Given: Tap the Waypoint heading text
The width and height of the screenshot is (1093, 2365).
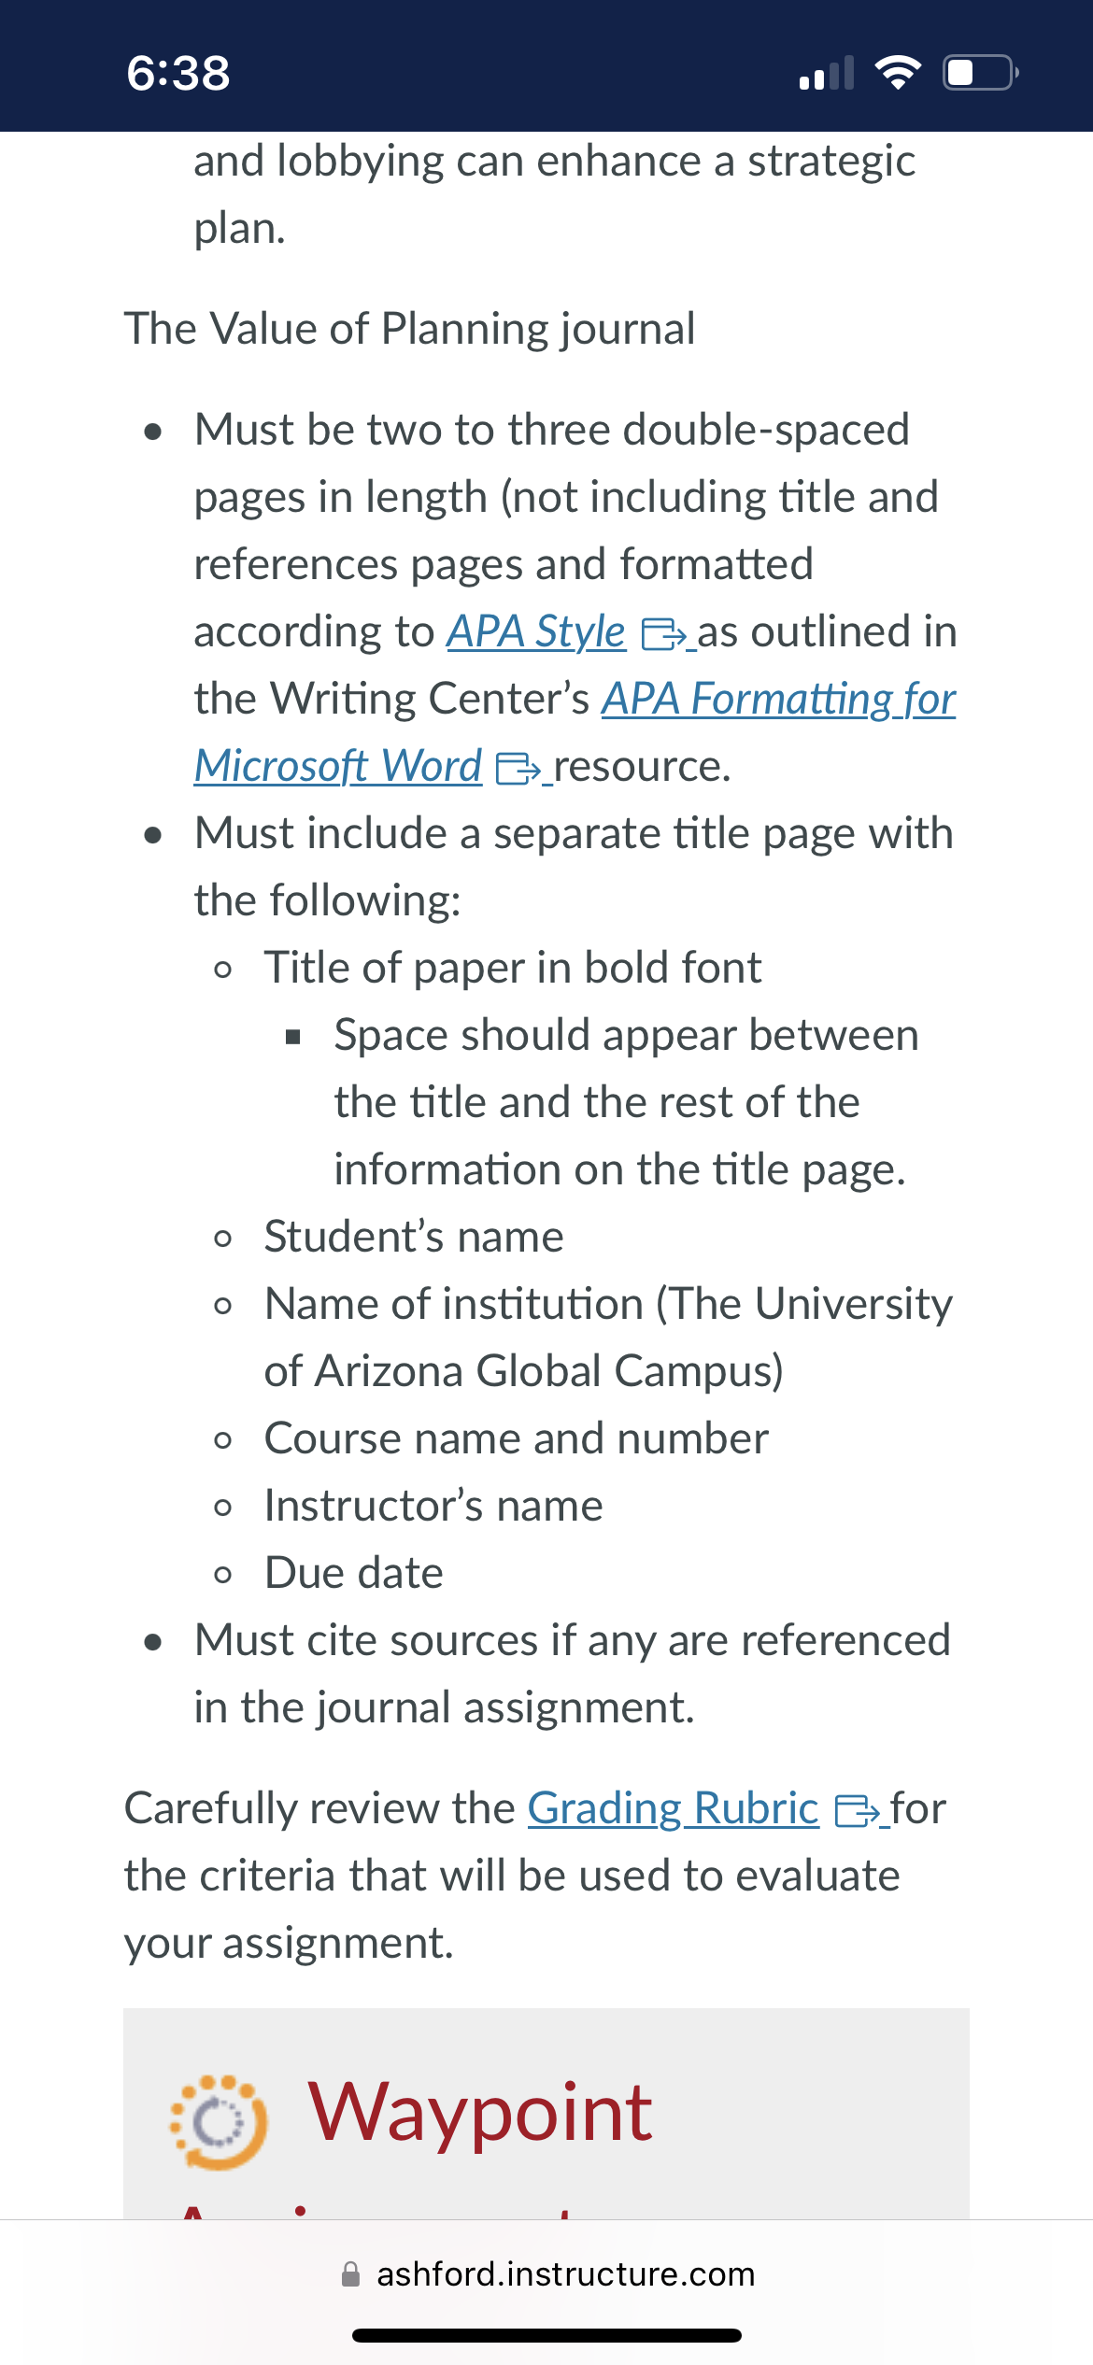Looking at the screenshot, I should [480, 2113].
